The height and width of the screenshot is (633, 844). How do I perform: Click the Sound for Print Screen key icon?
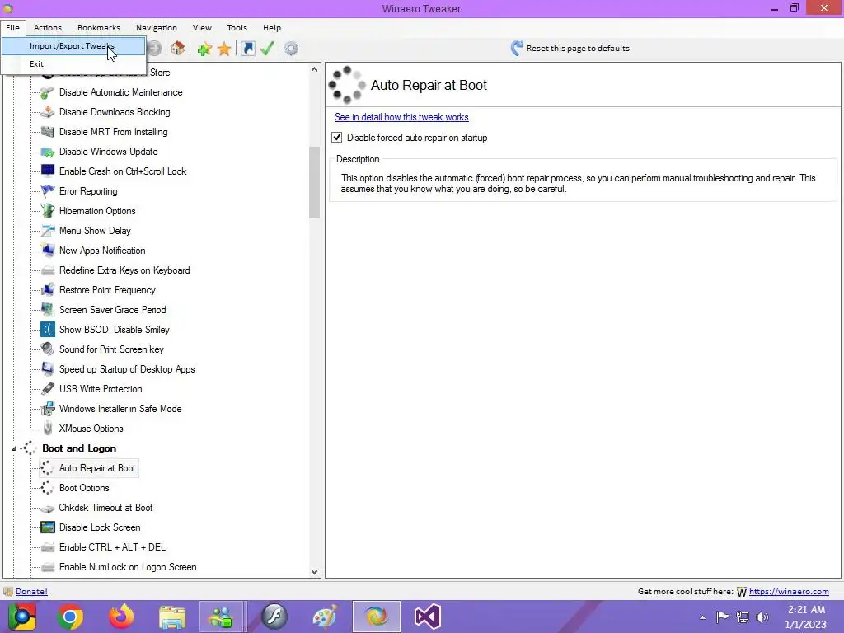coord(47,349)
